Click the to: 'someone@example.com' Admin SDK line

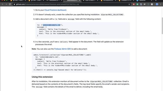(47, 57)
